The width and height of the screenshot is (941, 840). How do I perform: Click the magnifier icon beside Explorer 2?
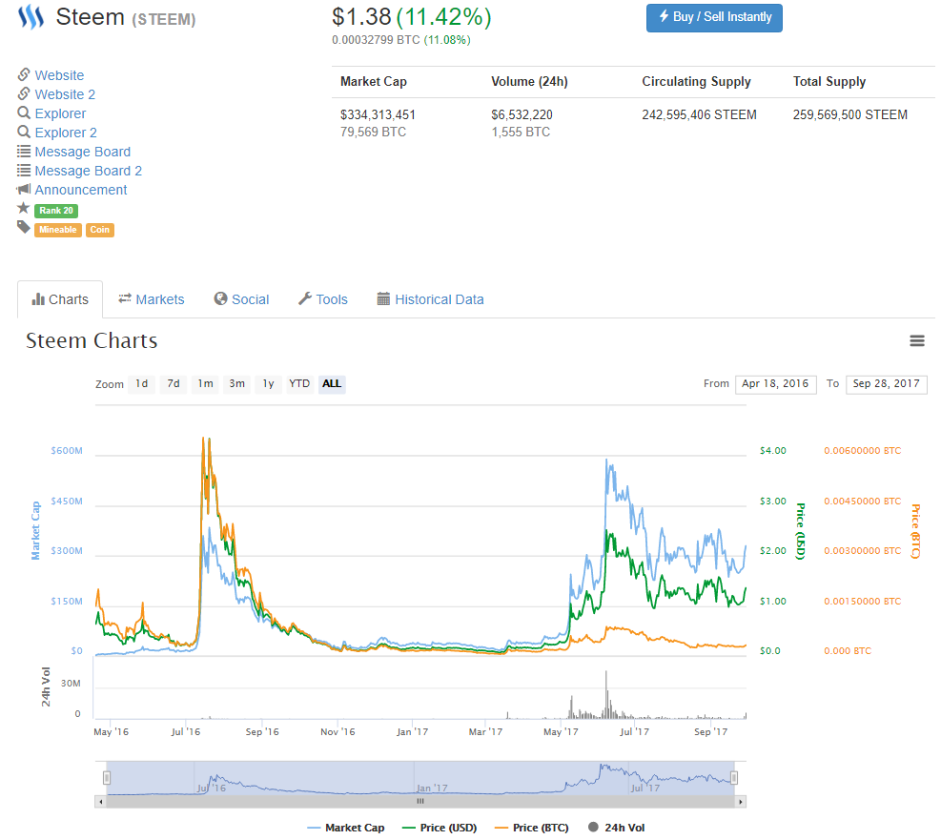[24, 132]
